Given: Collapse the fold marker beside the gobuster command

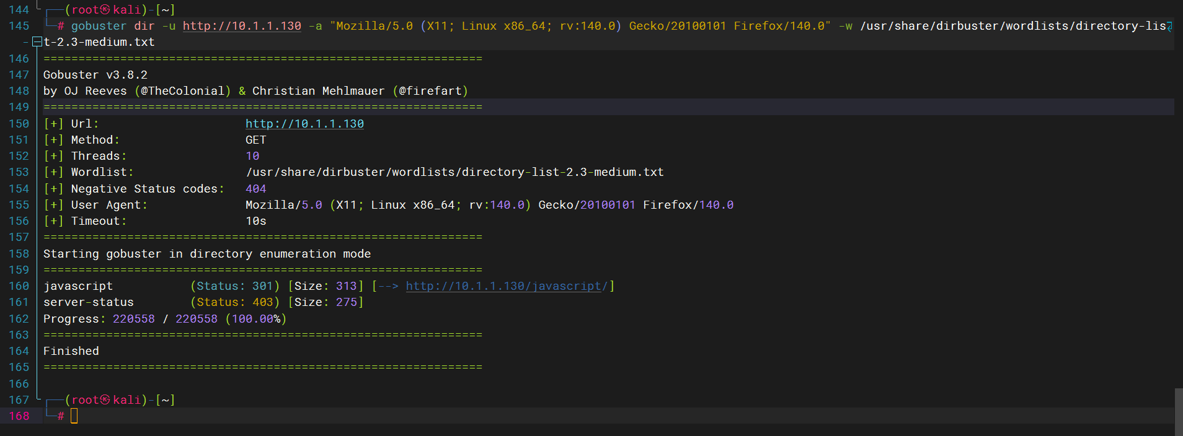Looking at the screenshot, I should pyautogui.click(x=37, y=42).
